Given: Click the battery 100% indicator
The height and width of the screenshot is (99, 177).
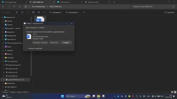Looking at the screenshot, I should (x=160, y=96).
